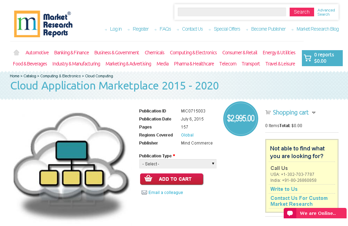Open the Global regions covered link
Viewport: 348px width, 226px height.
pos(187,135)
